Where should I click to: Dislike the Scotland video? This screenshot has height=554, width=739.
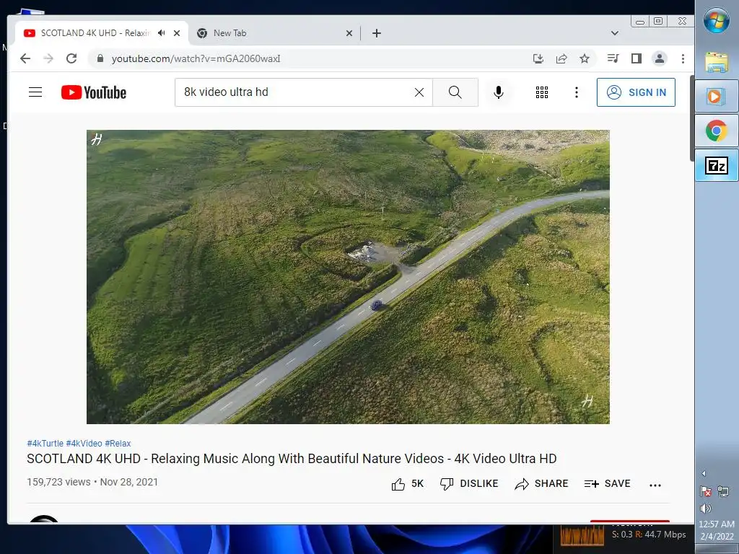pyautogui.click(x=469, y=484)
